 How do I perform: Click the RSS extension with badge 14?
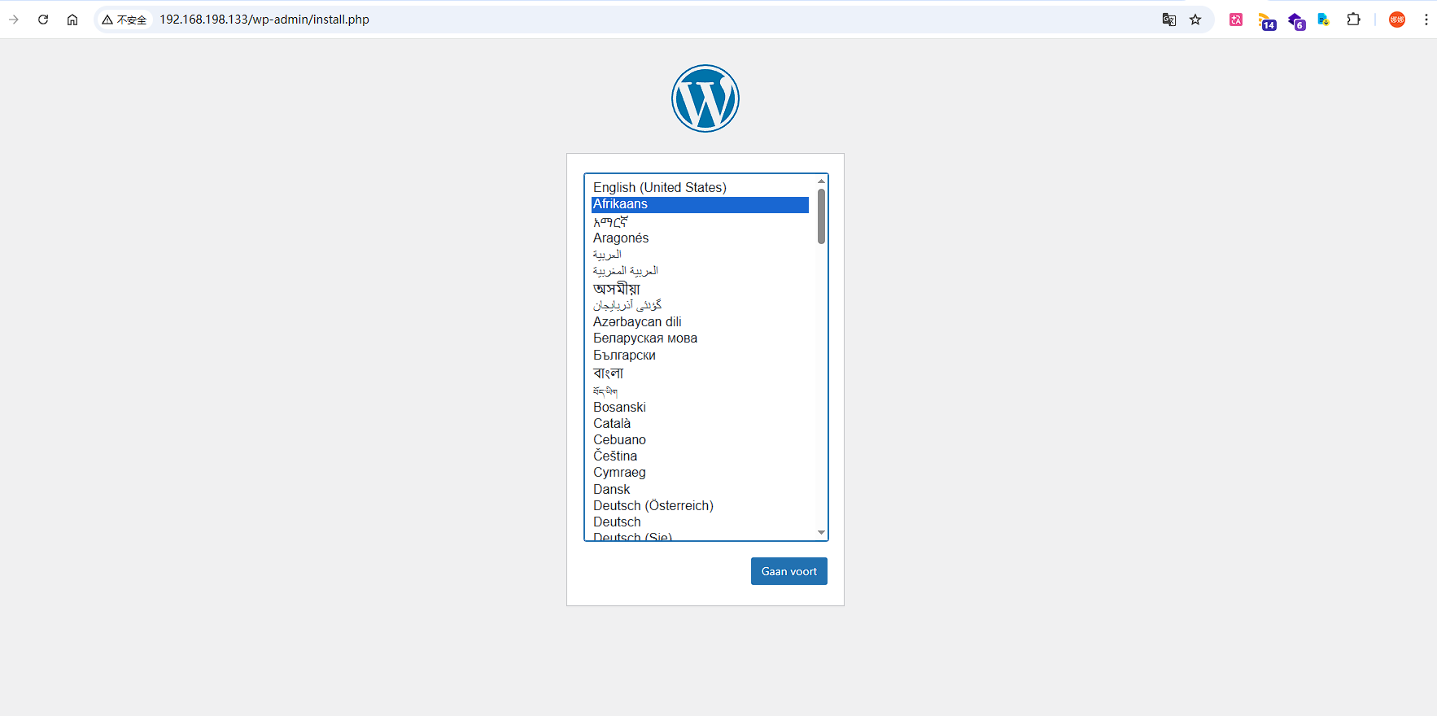pos(1266,20)
